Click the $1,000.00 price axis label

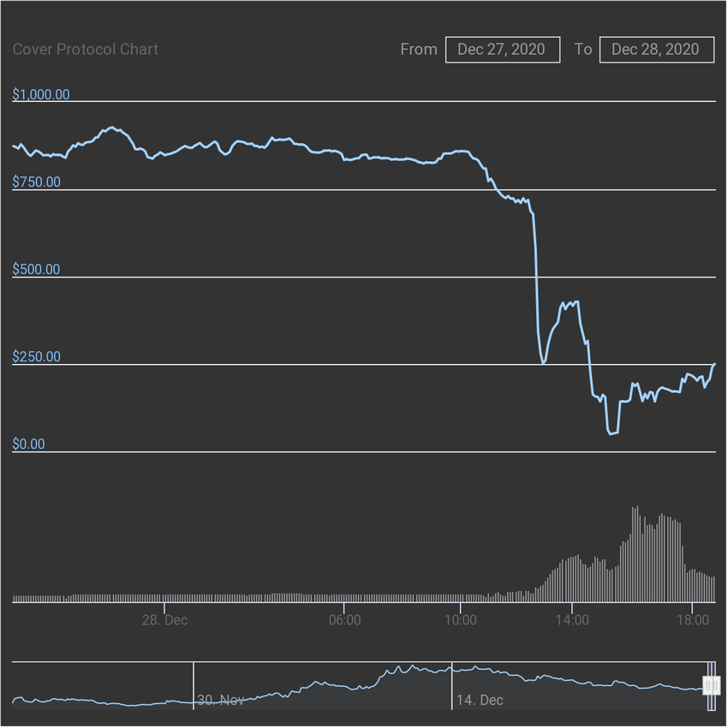point(41,94)
